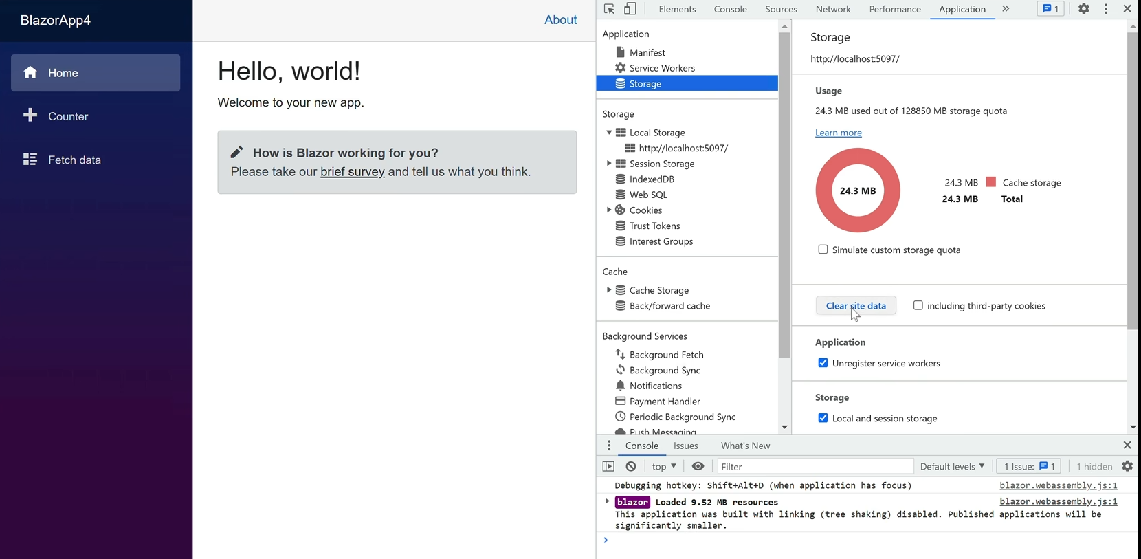
Task: Toggle the device toolbar icon
Action: (x=630, y=9)
